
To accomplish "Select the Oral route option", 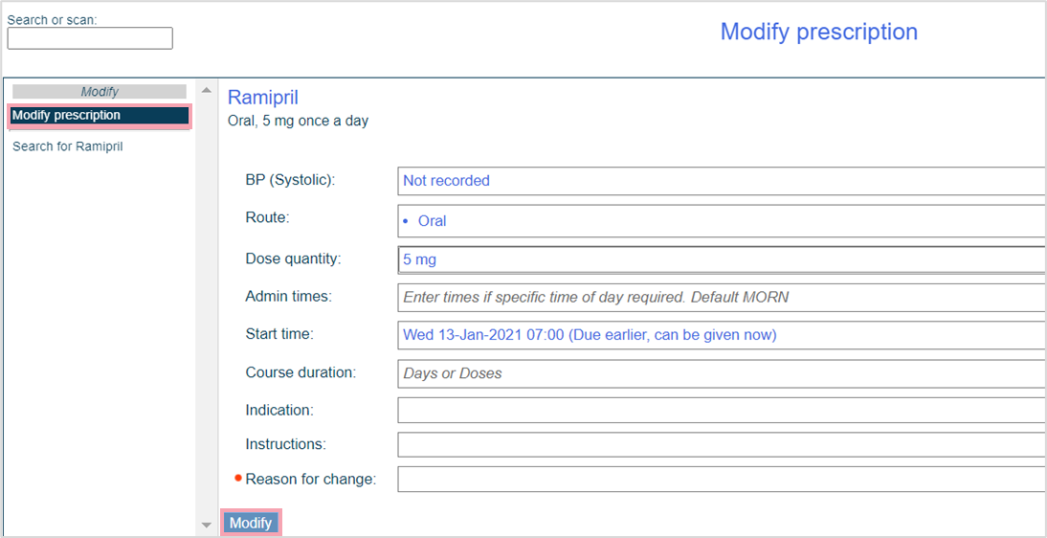I will pyautogui.click(x=433, y=221).
